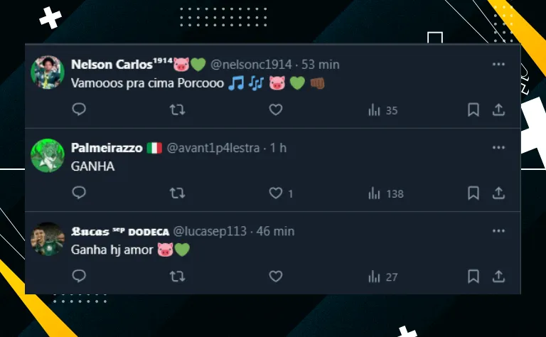View analytics showing 138 views
The height and width of the screenshot is (337, 546).
pyautogui.click(x=386, y=193)
